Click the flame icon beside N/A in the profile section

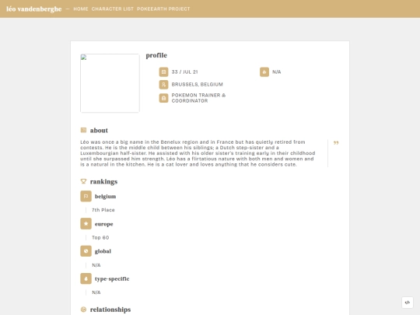264,72
